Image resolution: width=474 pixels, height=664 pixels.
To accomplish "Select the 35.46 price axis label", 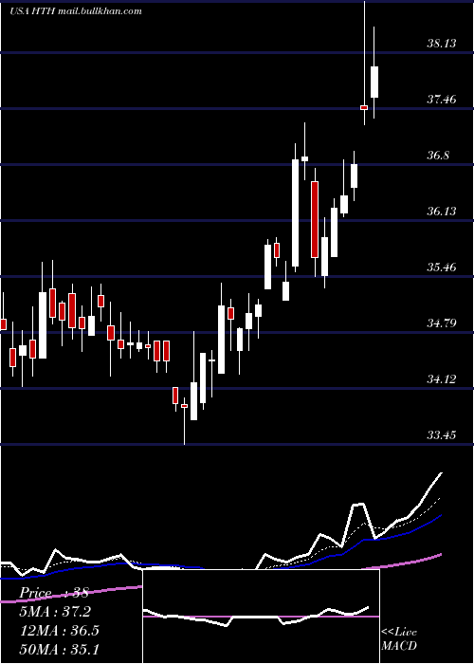I will pos(442,267).
